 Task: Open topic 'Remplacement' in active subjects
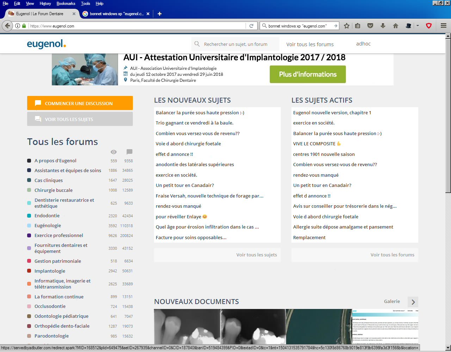[309, 237]
